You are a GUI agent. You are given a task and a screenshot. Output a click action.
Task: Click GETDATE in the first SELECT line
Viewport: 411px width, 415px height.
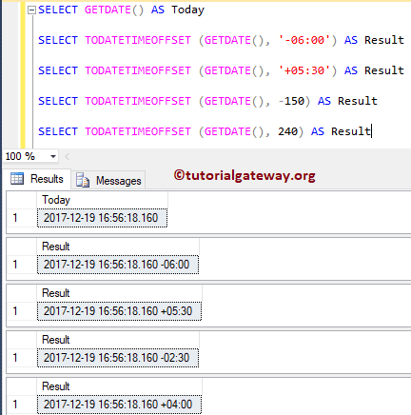[108, 10]
